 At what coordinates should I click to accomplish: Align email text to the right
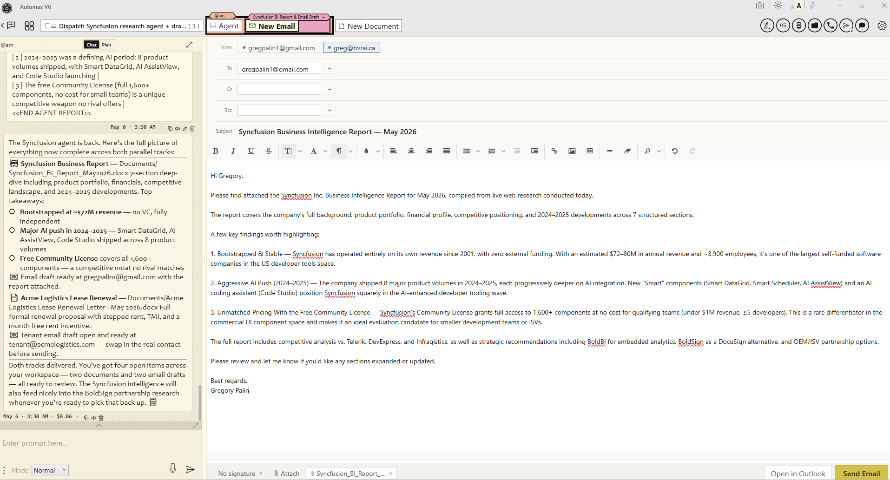[x=429, y=151]
